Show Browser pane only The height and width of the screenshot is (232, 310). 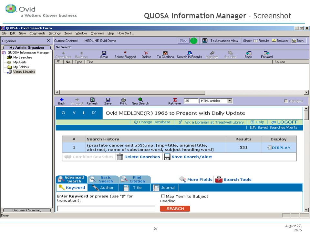click(x=280, y=41)
